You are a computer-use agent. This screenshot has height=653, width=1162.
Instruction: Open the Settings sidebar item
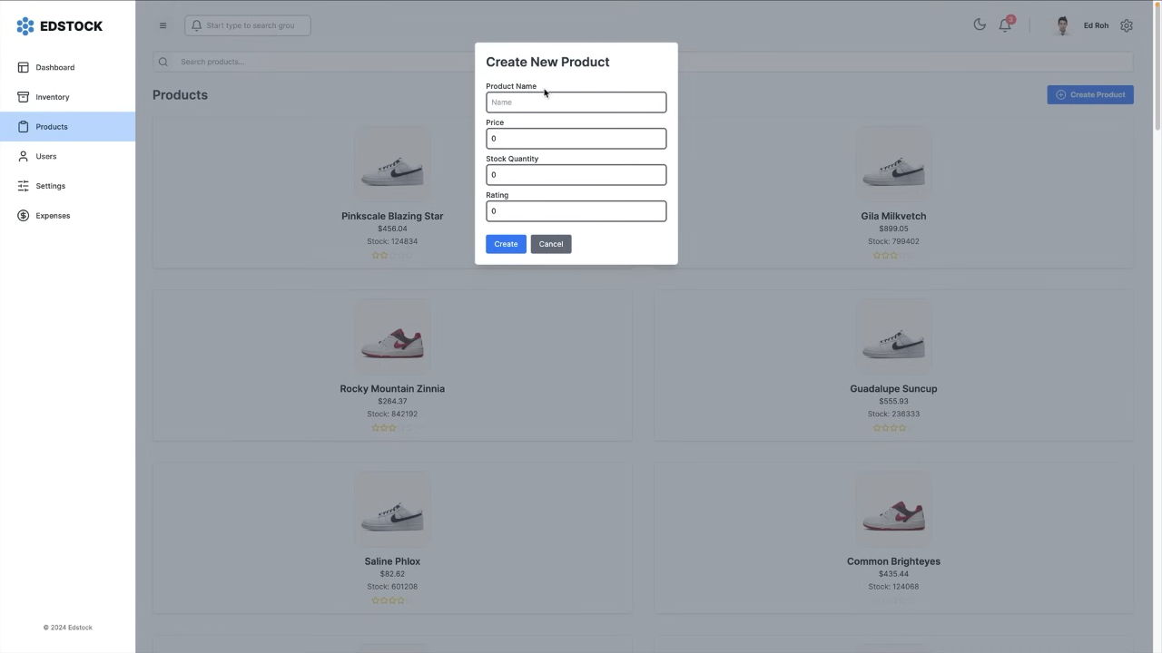(50, 186)
